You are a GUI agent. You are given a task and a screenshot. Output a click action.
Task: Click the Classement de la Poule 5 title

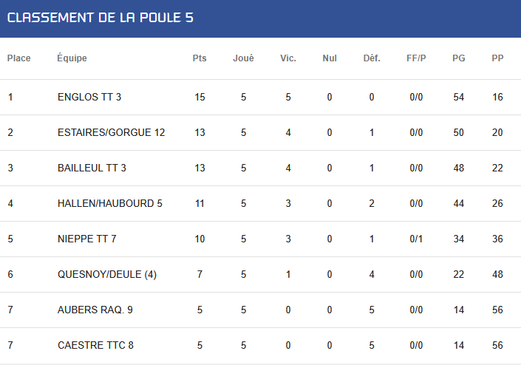[101, 18]
